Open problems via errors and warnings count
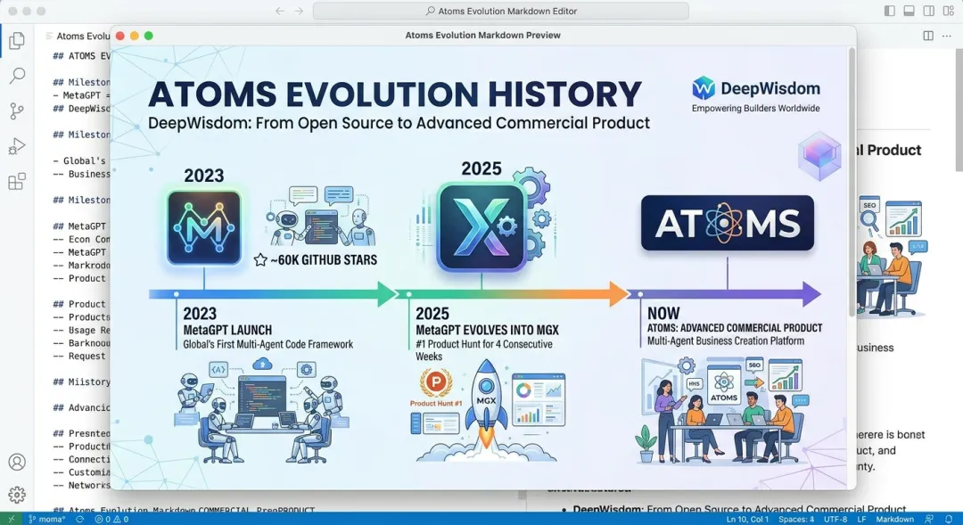 pyautogui.click(x=111, y=519)
